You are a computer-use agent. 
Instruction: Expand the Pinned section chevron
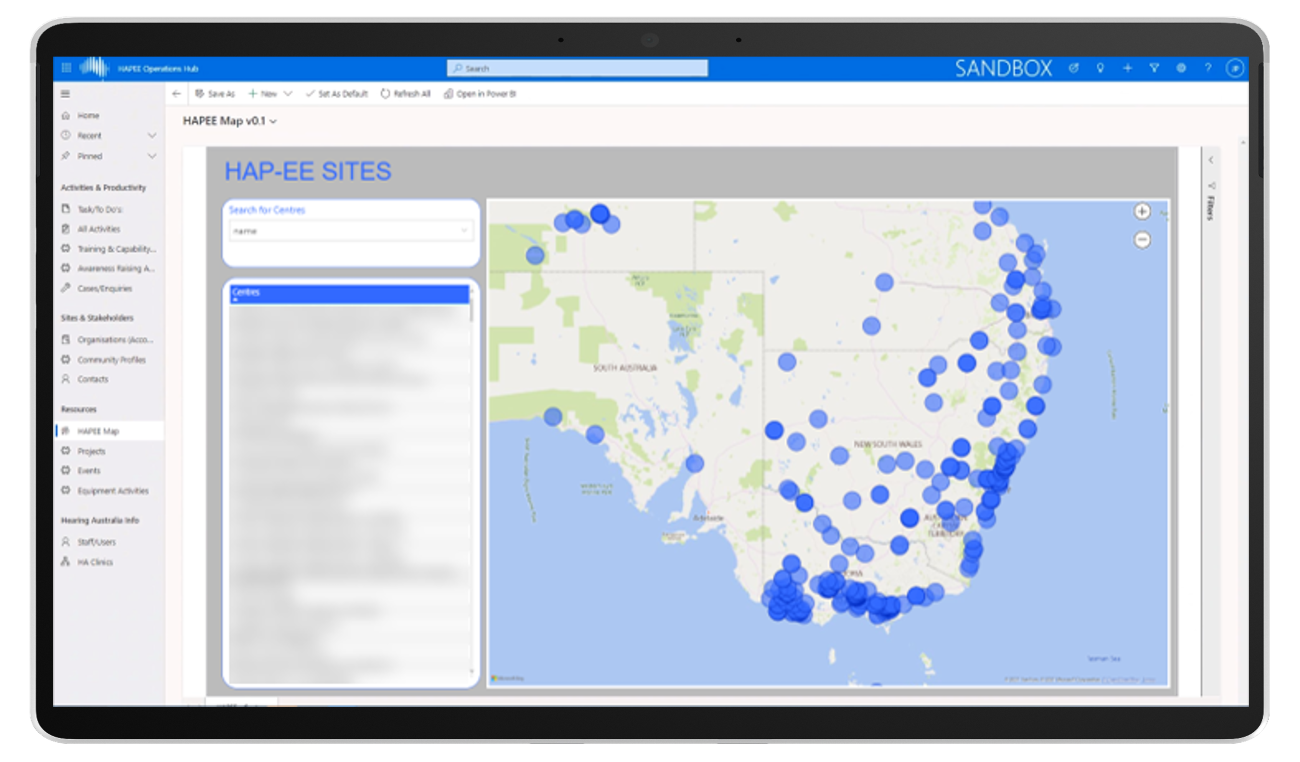152,156
